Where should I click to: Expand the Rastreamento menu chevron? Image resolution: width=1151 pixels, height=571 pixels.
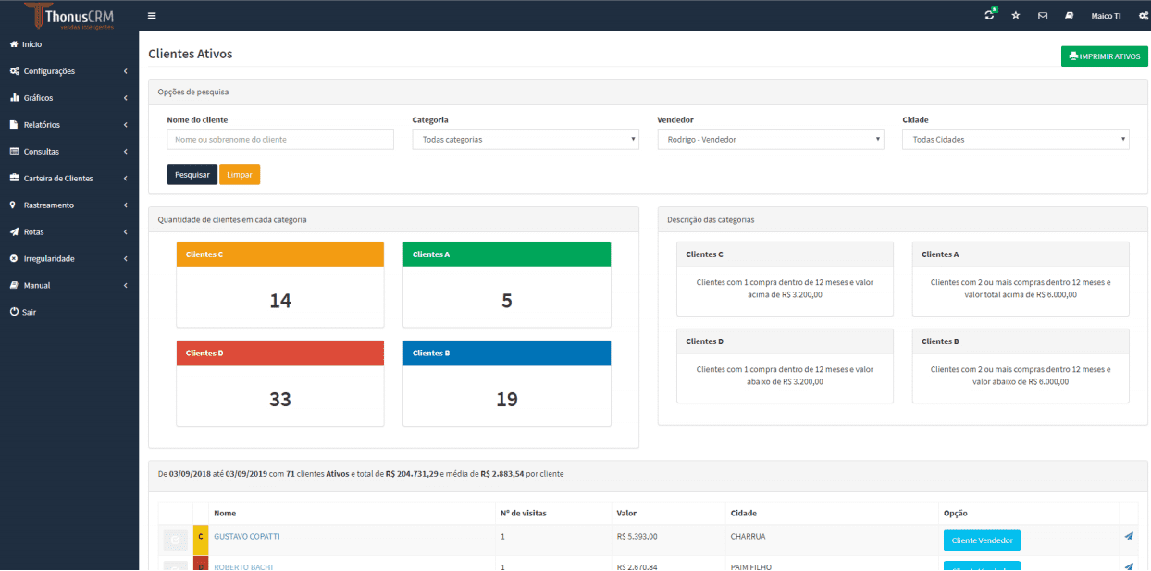(x=125, y=205)
